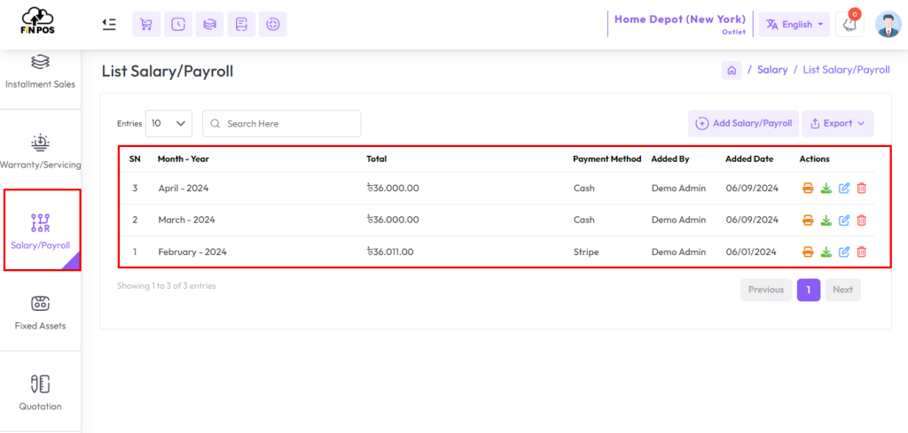Open the circular dashboard shortcut icon

pos(273,24)
